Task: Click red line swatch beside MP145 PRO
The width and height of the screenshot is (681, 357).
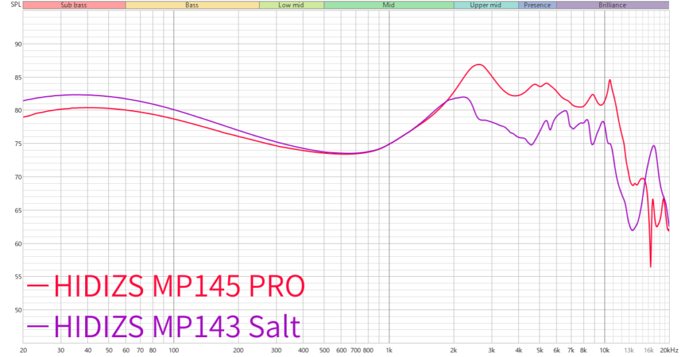Action: tap(38, 286)
